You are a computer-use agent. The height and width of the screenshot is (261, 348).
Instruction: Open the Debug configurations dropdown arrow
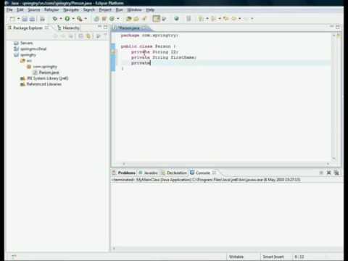click(x=61, y=19)
